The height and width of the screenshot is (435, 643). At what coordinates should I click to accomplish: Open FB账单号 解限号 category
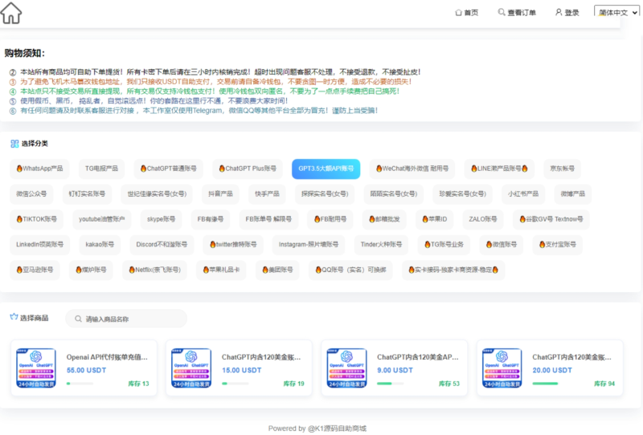268,220
